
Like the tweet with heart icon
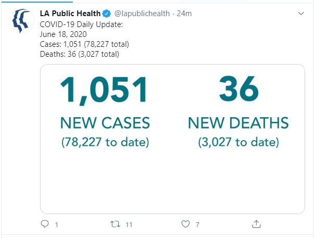pos(185,224)
